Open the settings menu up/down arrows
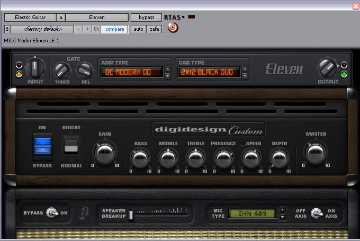 coord(7,29)
